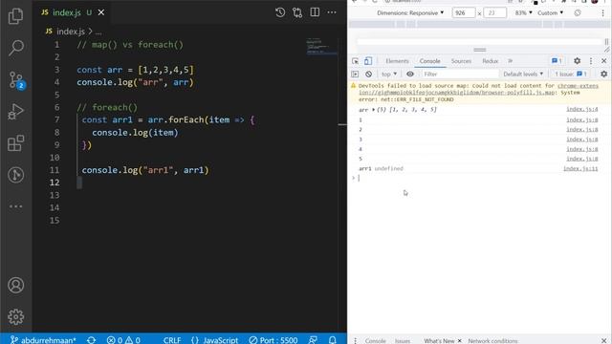The height and width of the screenshot is (344, 612).
Task: Click the console prompt input line
Action: coord(479,178)
